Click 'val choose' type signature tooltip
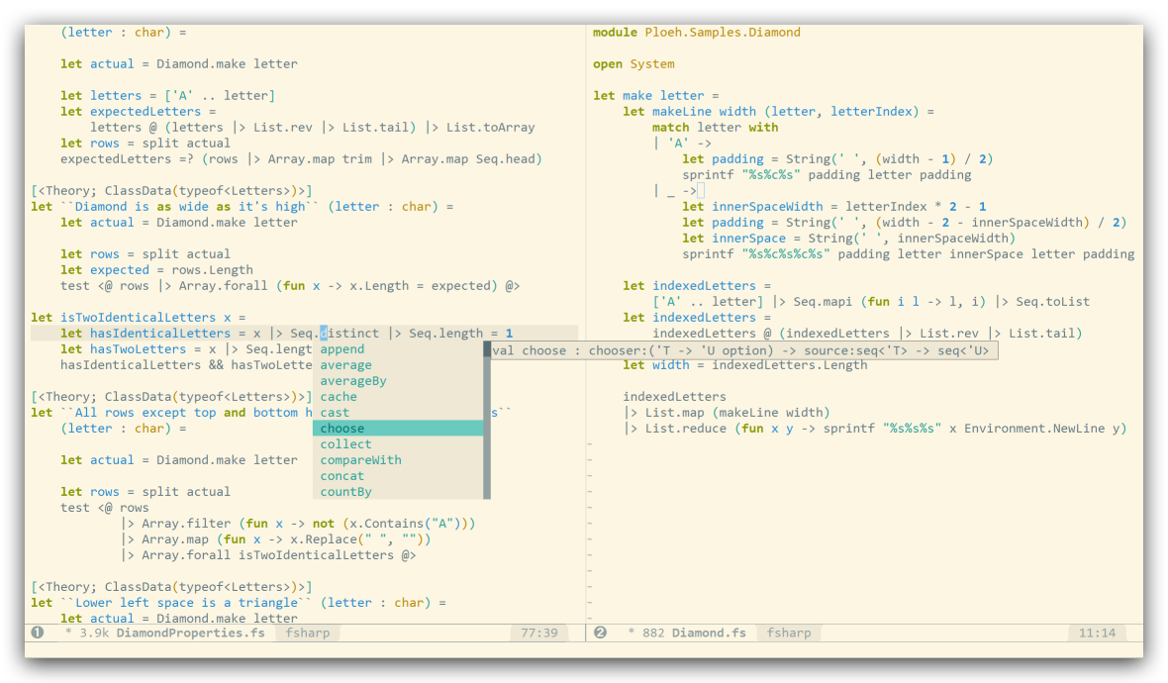This screenshot has height=683, width=1168. coord(744,350)
